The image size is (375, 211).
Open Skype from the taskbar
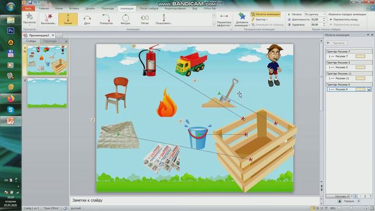[x=11, y=110]
